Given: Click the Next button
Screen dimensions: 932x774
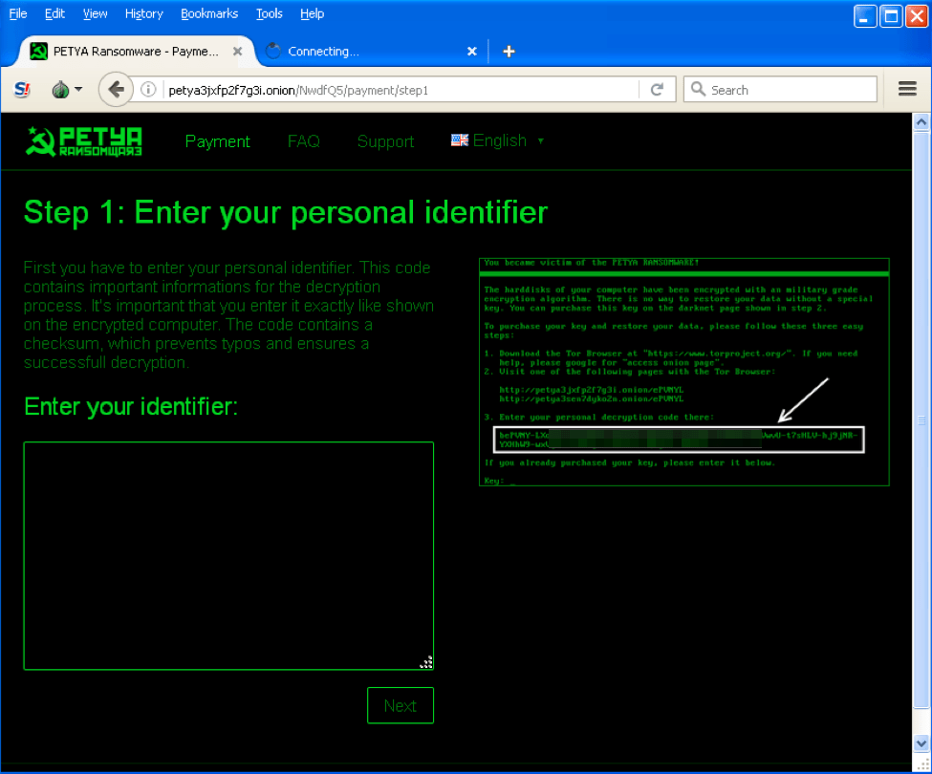Looking at the screenshot, I should tap(400, 705).
